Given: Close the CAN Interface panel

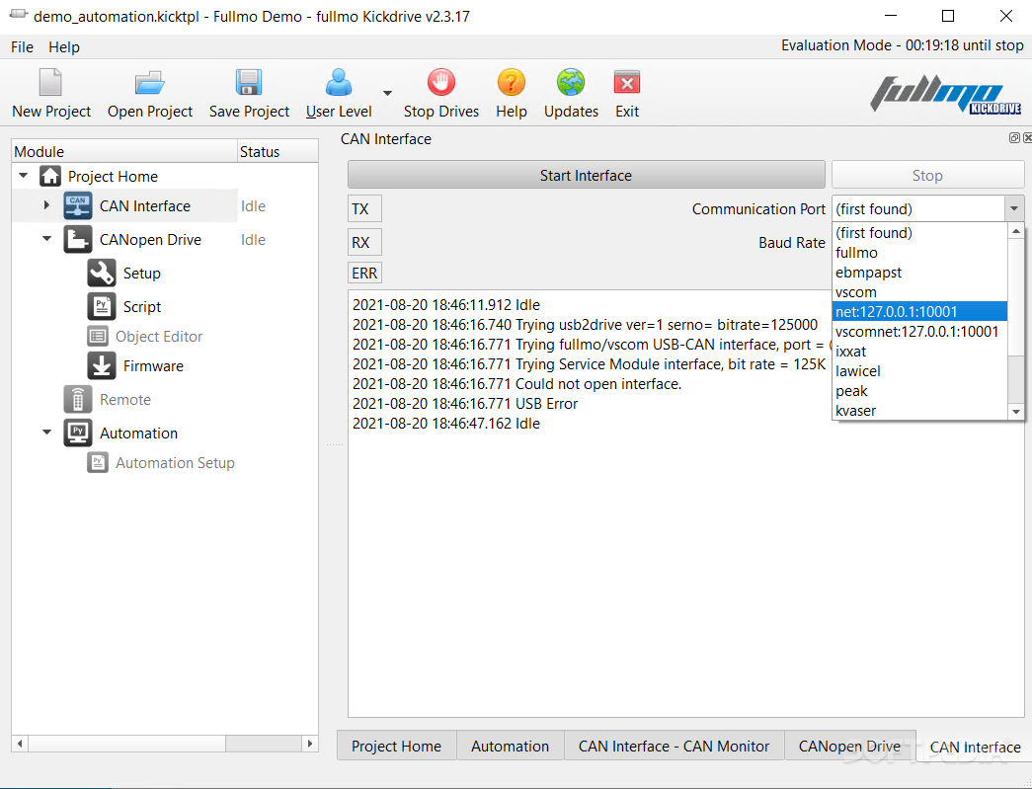Looking at the screenshot, I should point(1027,137).
